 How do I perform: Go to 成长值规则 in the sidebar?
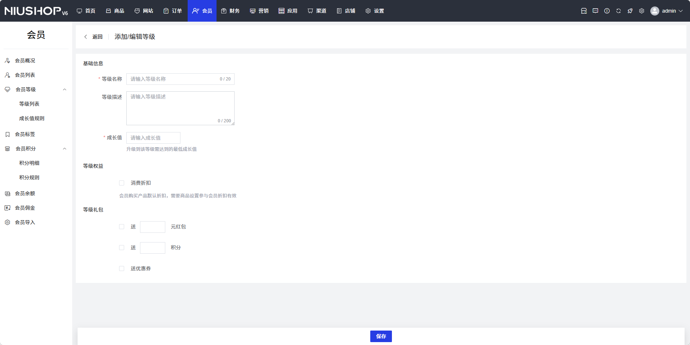32,118
